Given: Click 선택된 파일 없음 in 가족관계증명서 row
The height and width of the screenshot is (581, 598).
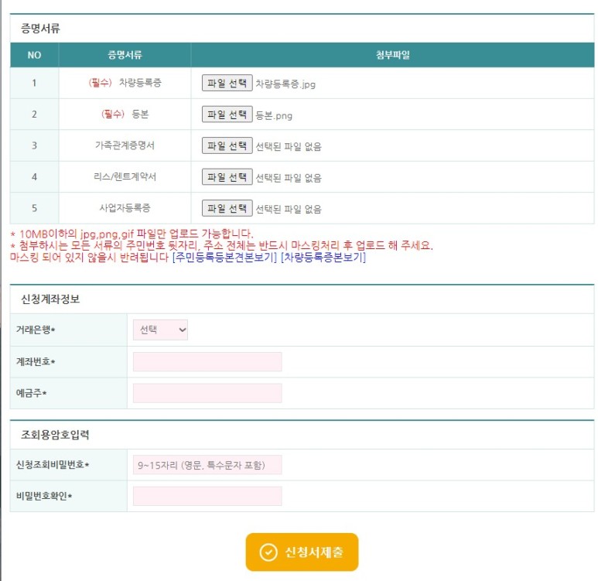Looking at the screenshot, I should [x=289, y=146].
